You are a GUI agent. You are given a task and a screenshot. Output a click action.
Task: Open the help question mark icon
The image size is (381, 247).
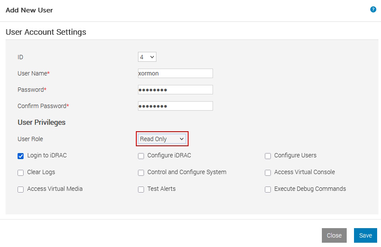tap(373, 9)
